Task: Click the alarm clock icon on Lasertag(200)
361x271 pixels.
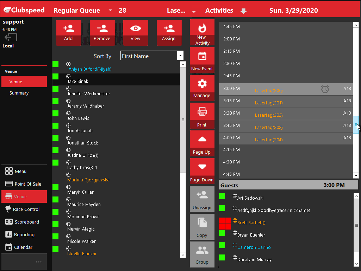Action: click(x=325, y=89)
